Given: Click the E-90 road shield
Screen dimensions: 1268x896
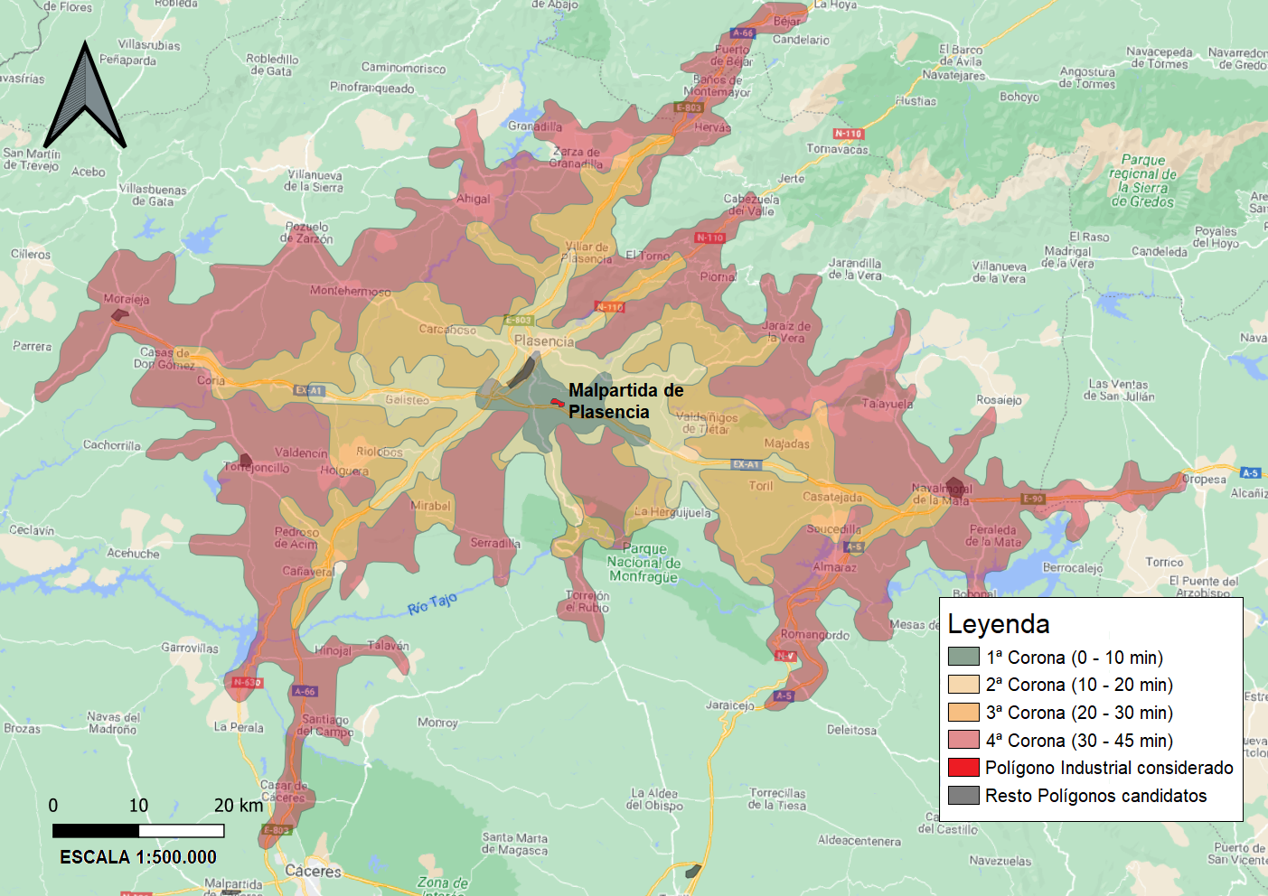Looking at the screenshot, I should click(x=1032, y=499).
